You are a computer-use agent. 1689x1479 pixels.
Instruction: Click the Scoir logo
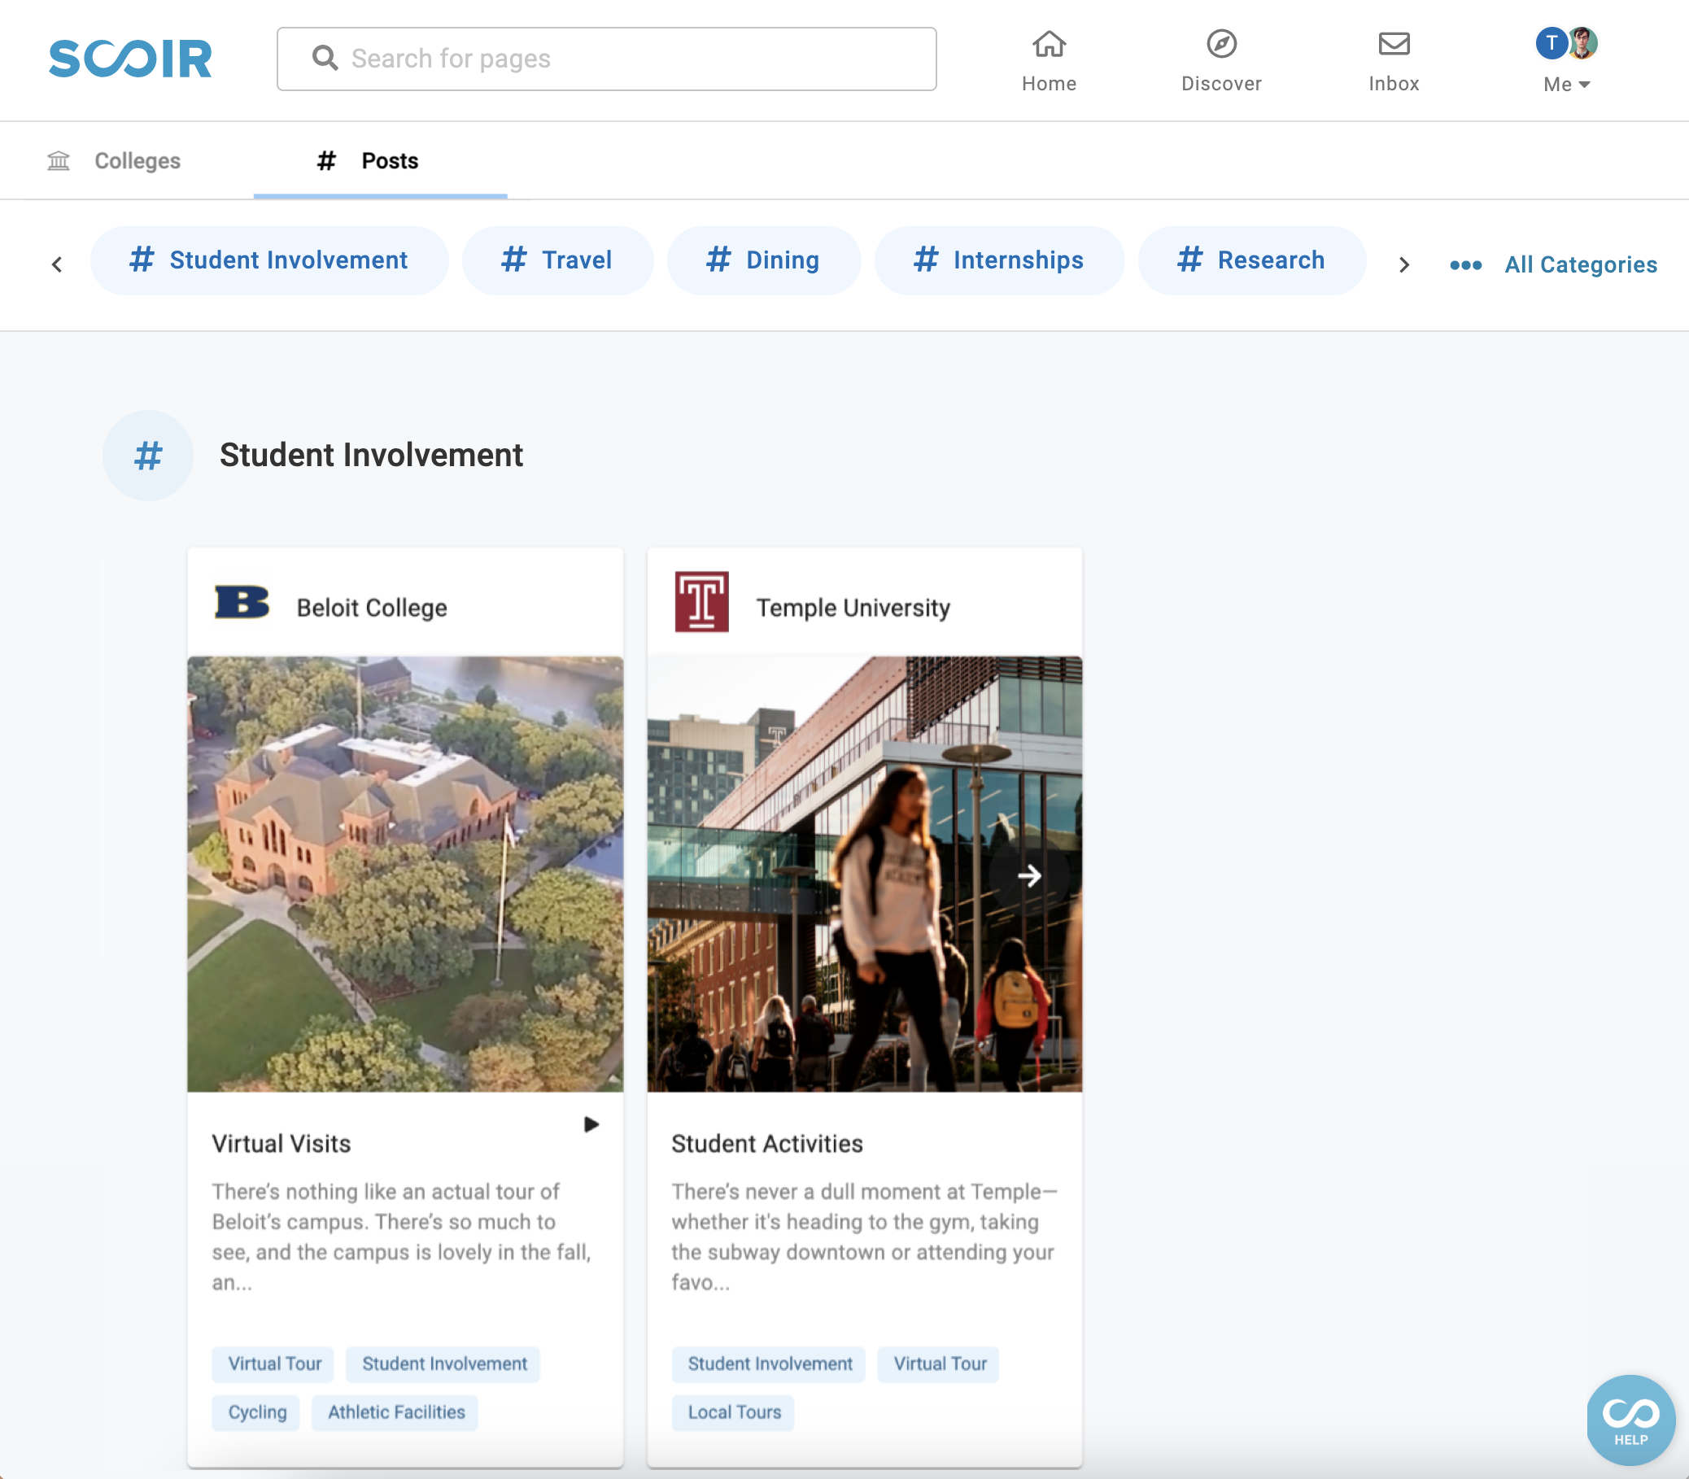pyautogui.click(x=130, y=59)
